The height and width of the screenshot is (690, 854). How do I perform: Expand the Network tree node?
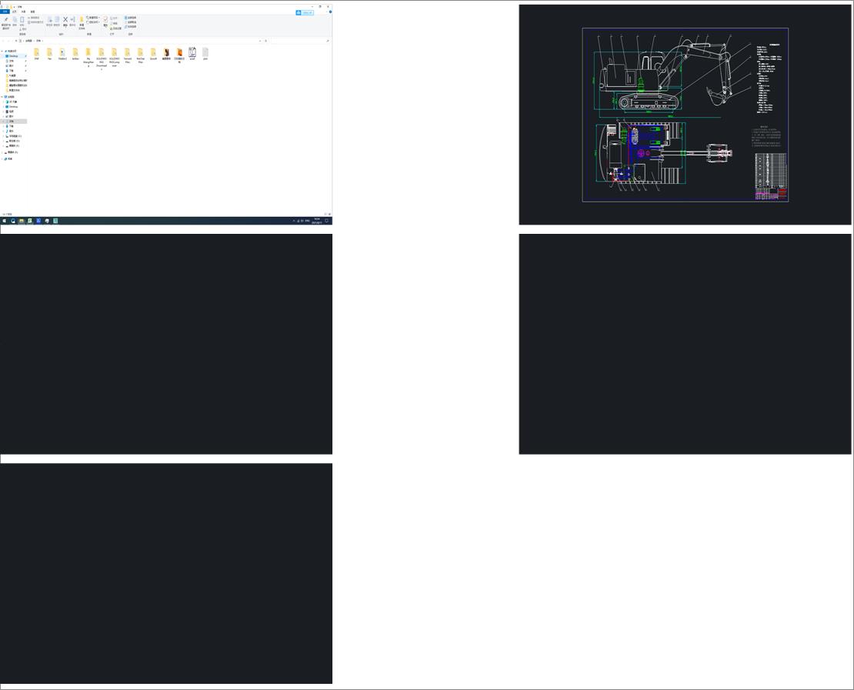[2, 159]
